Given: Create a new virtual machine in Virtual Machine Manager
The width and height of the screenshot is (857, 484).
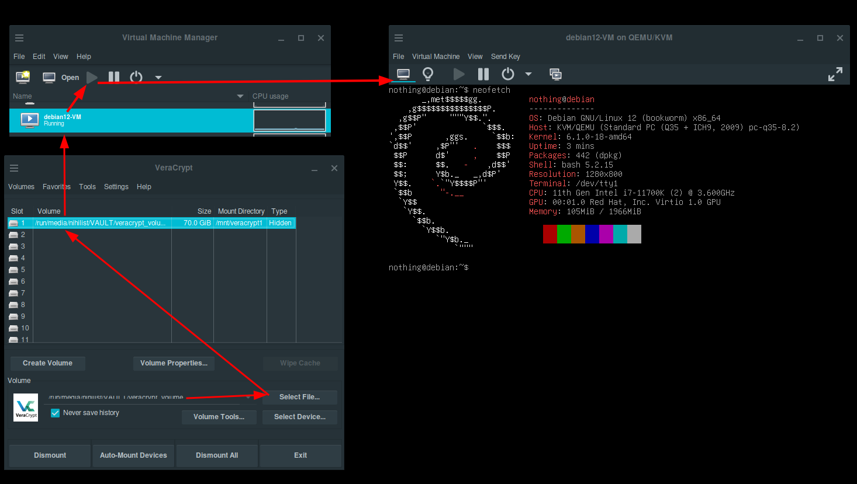Looking at the screenshot, I should [23, 77].
